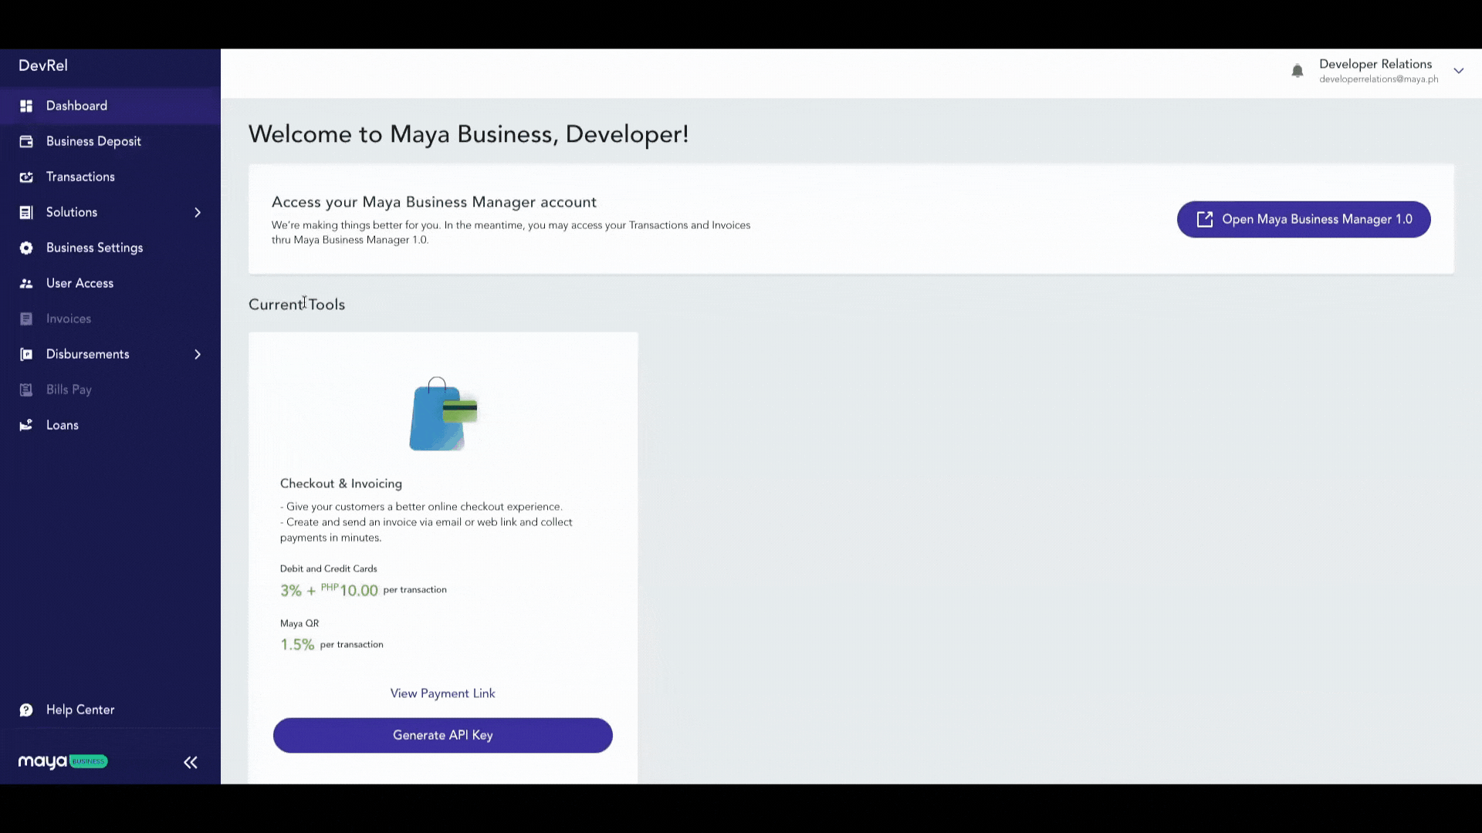Open Loans menu item
1482x833 pixels.
pos(110,425)
